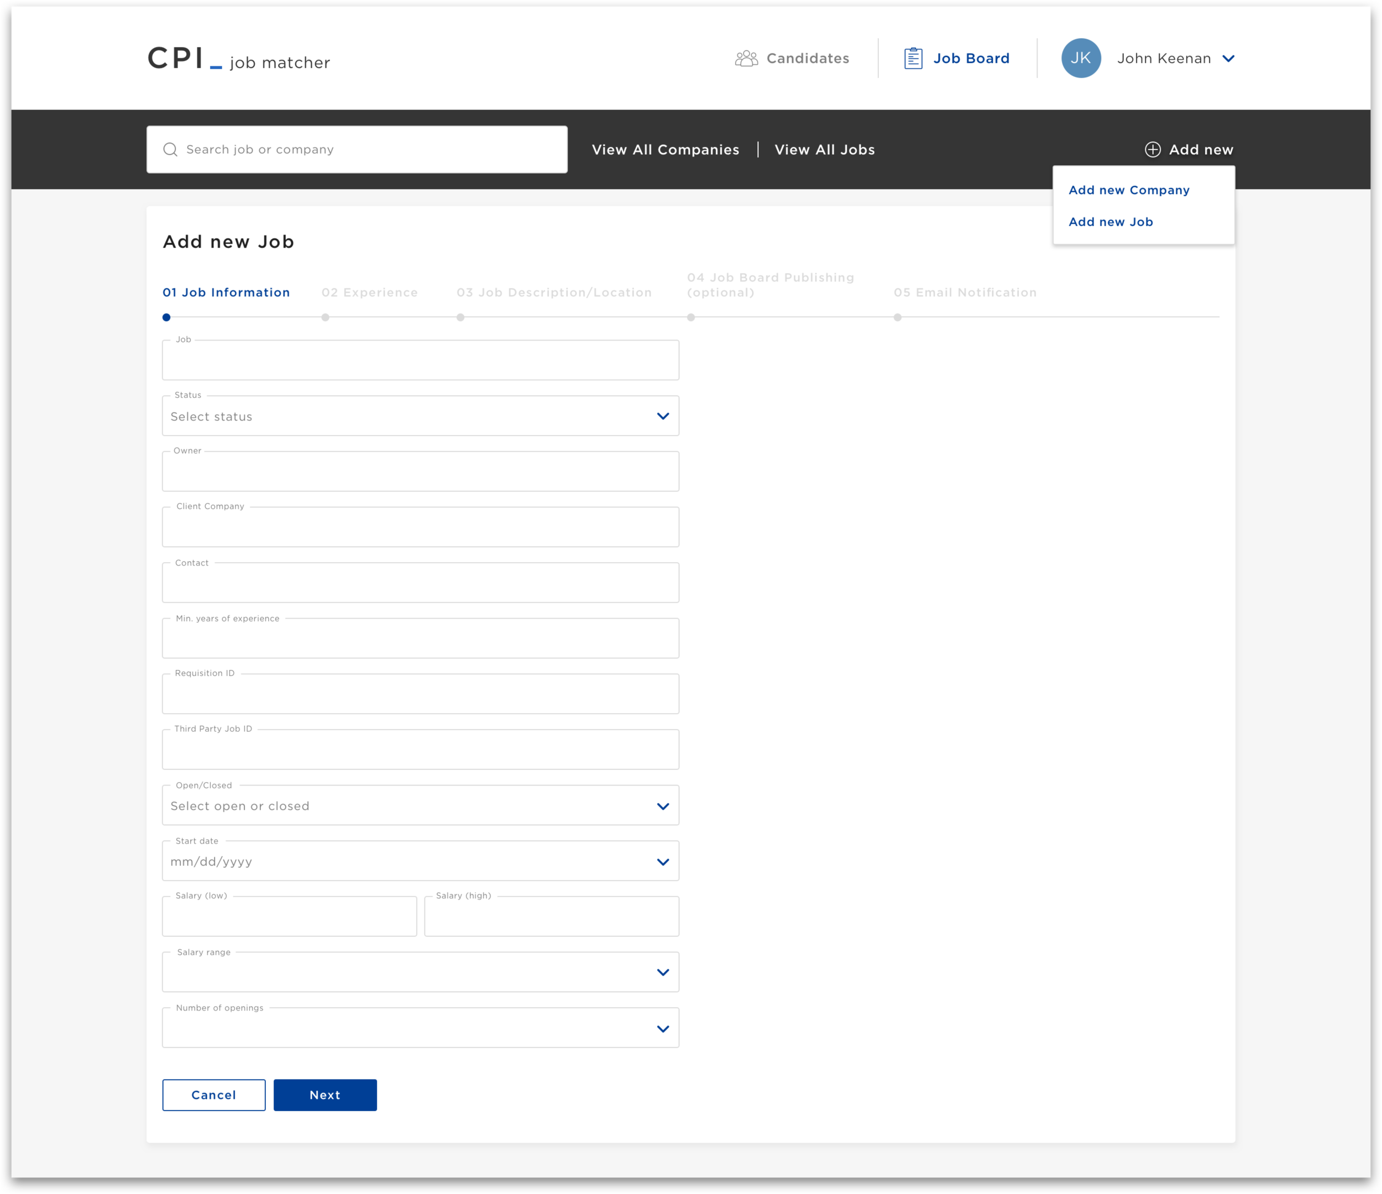Click the step dot for 05 Email Notification

coord(897,317)
